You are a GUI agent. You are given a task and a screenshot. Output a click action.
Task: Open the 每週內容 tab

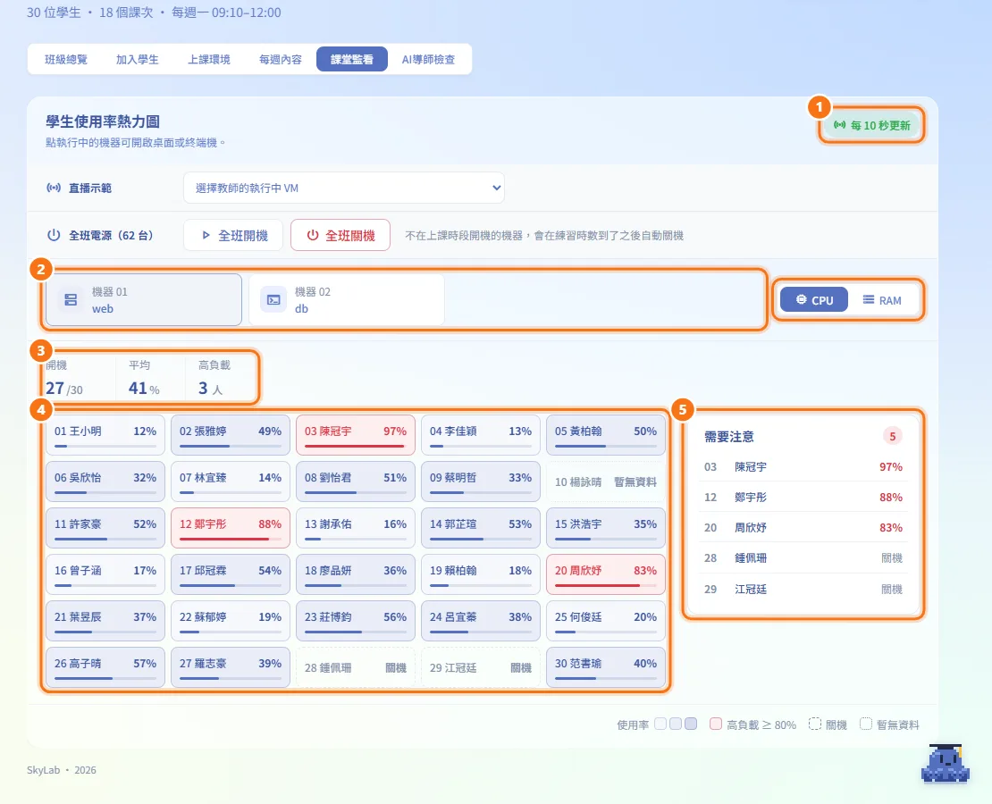point(281,60)
